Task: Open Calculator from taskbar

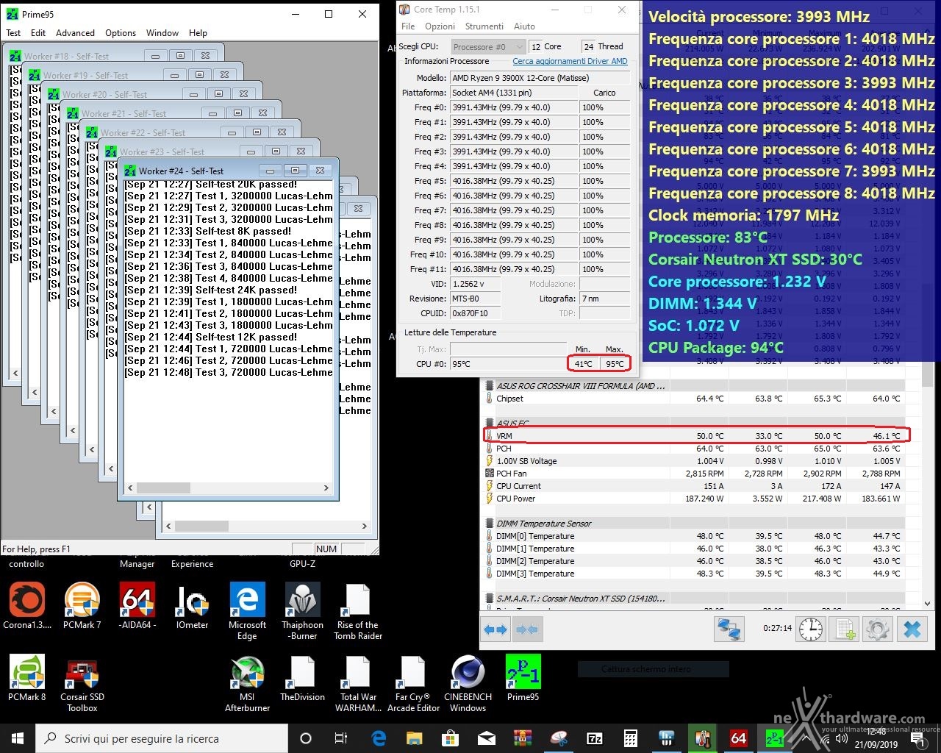Action: [x=631, y=738]
